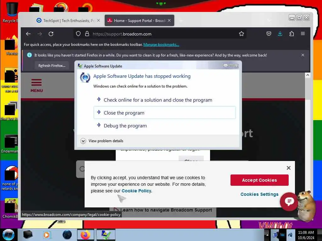The width and height of the screenshot is (322, 241).
Task: Click Accept Cookies button
Action: pos(259,180)
